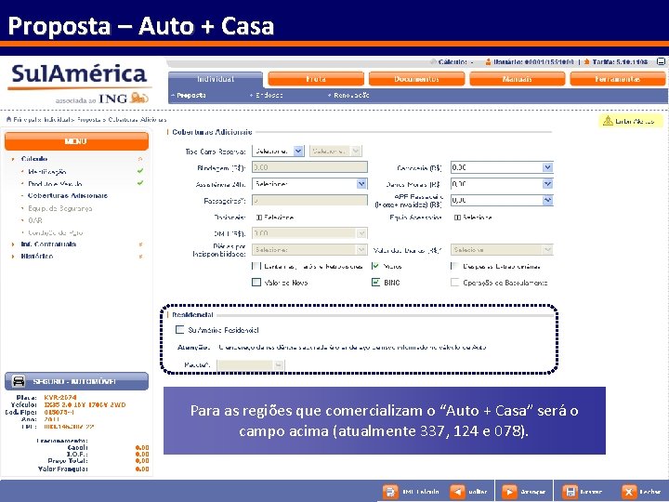
Task: Switch to the Documentos tab
Action: (416, 79)
